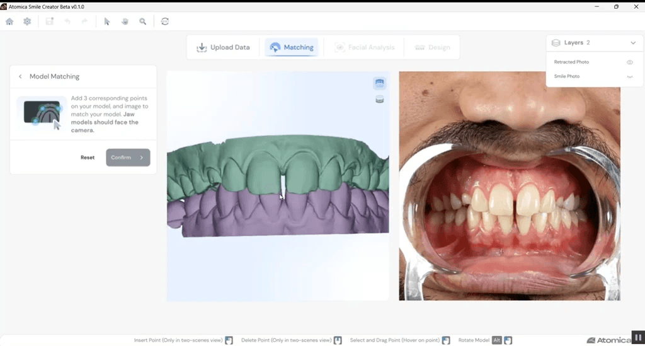Hide the Retracted Photo layer
Screen dimensions: 645x346
[630, 62]
